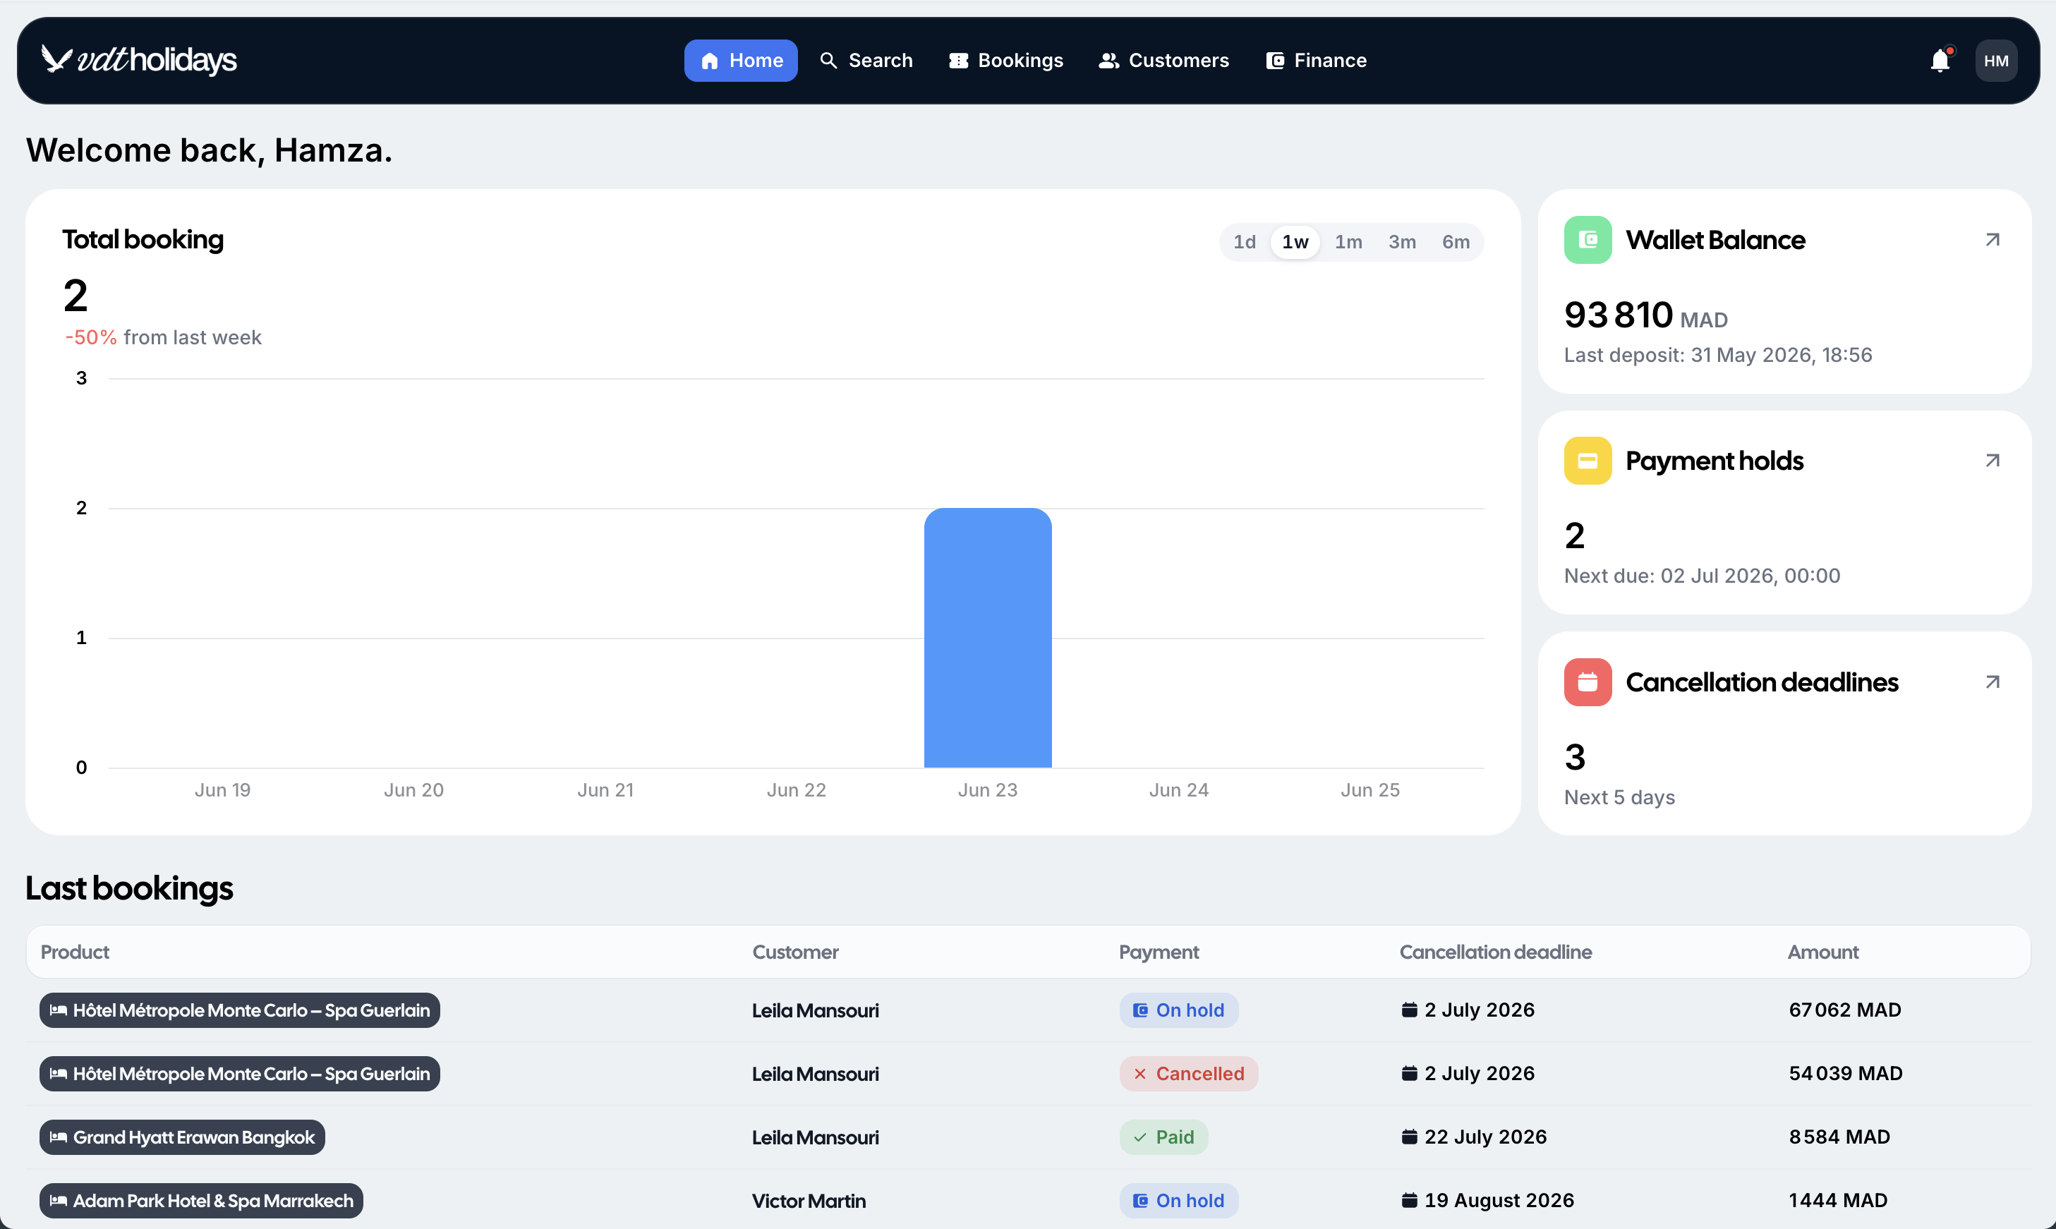Screen dimensions: 2056x1229
Task: Go to the Home tab
Action: pyautogui.click(x=740, y=61)
